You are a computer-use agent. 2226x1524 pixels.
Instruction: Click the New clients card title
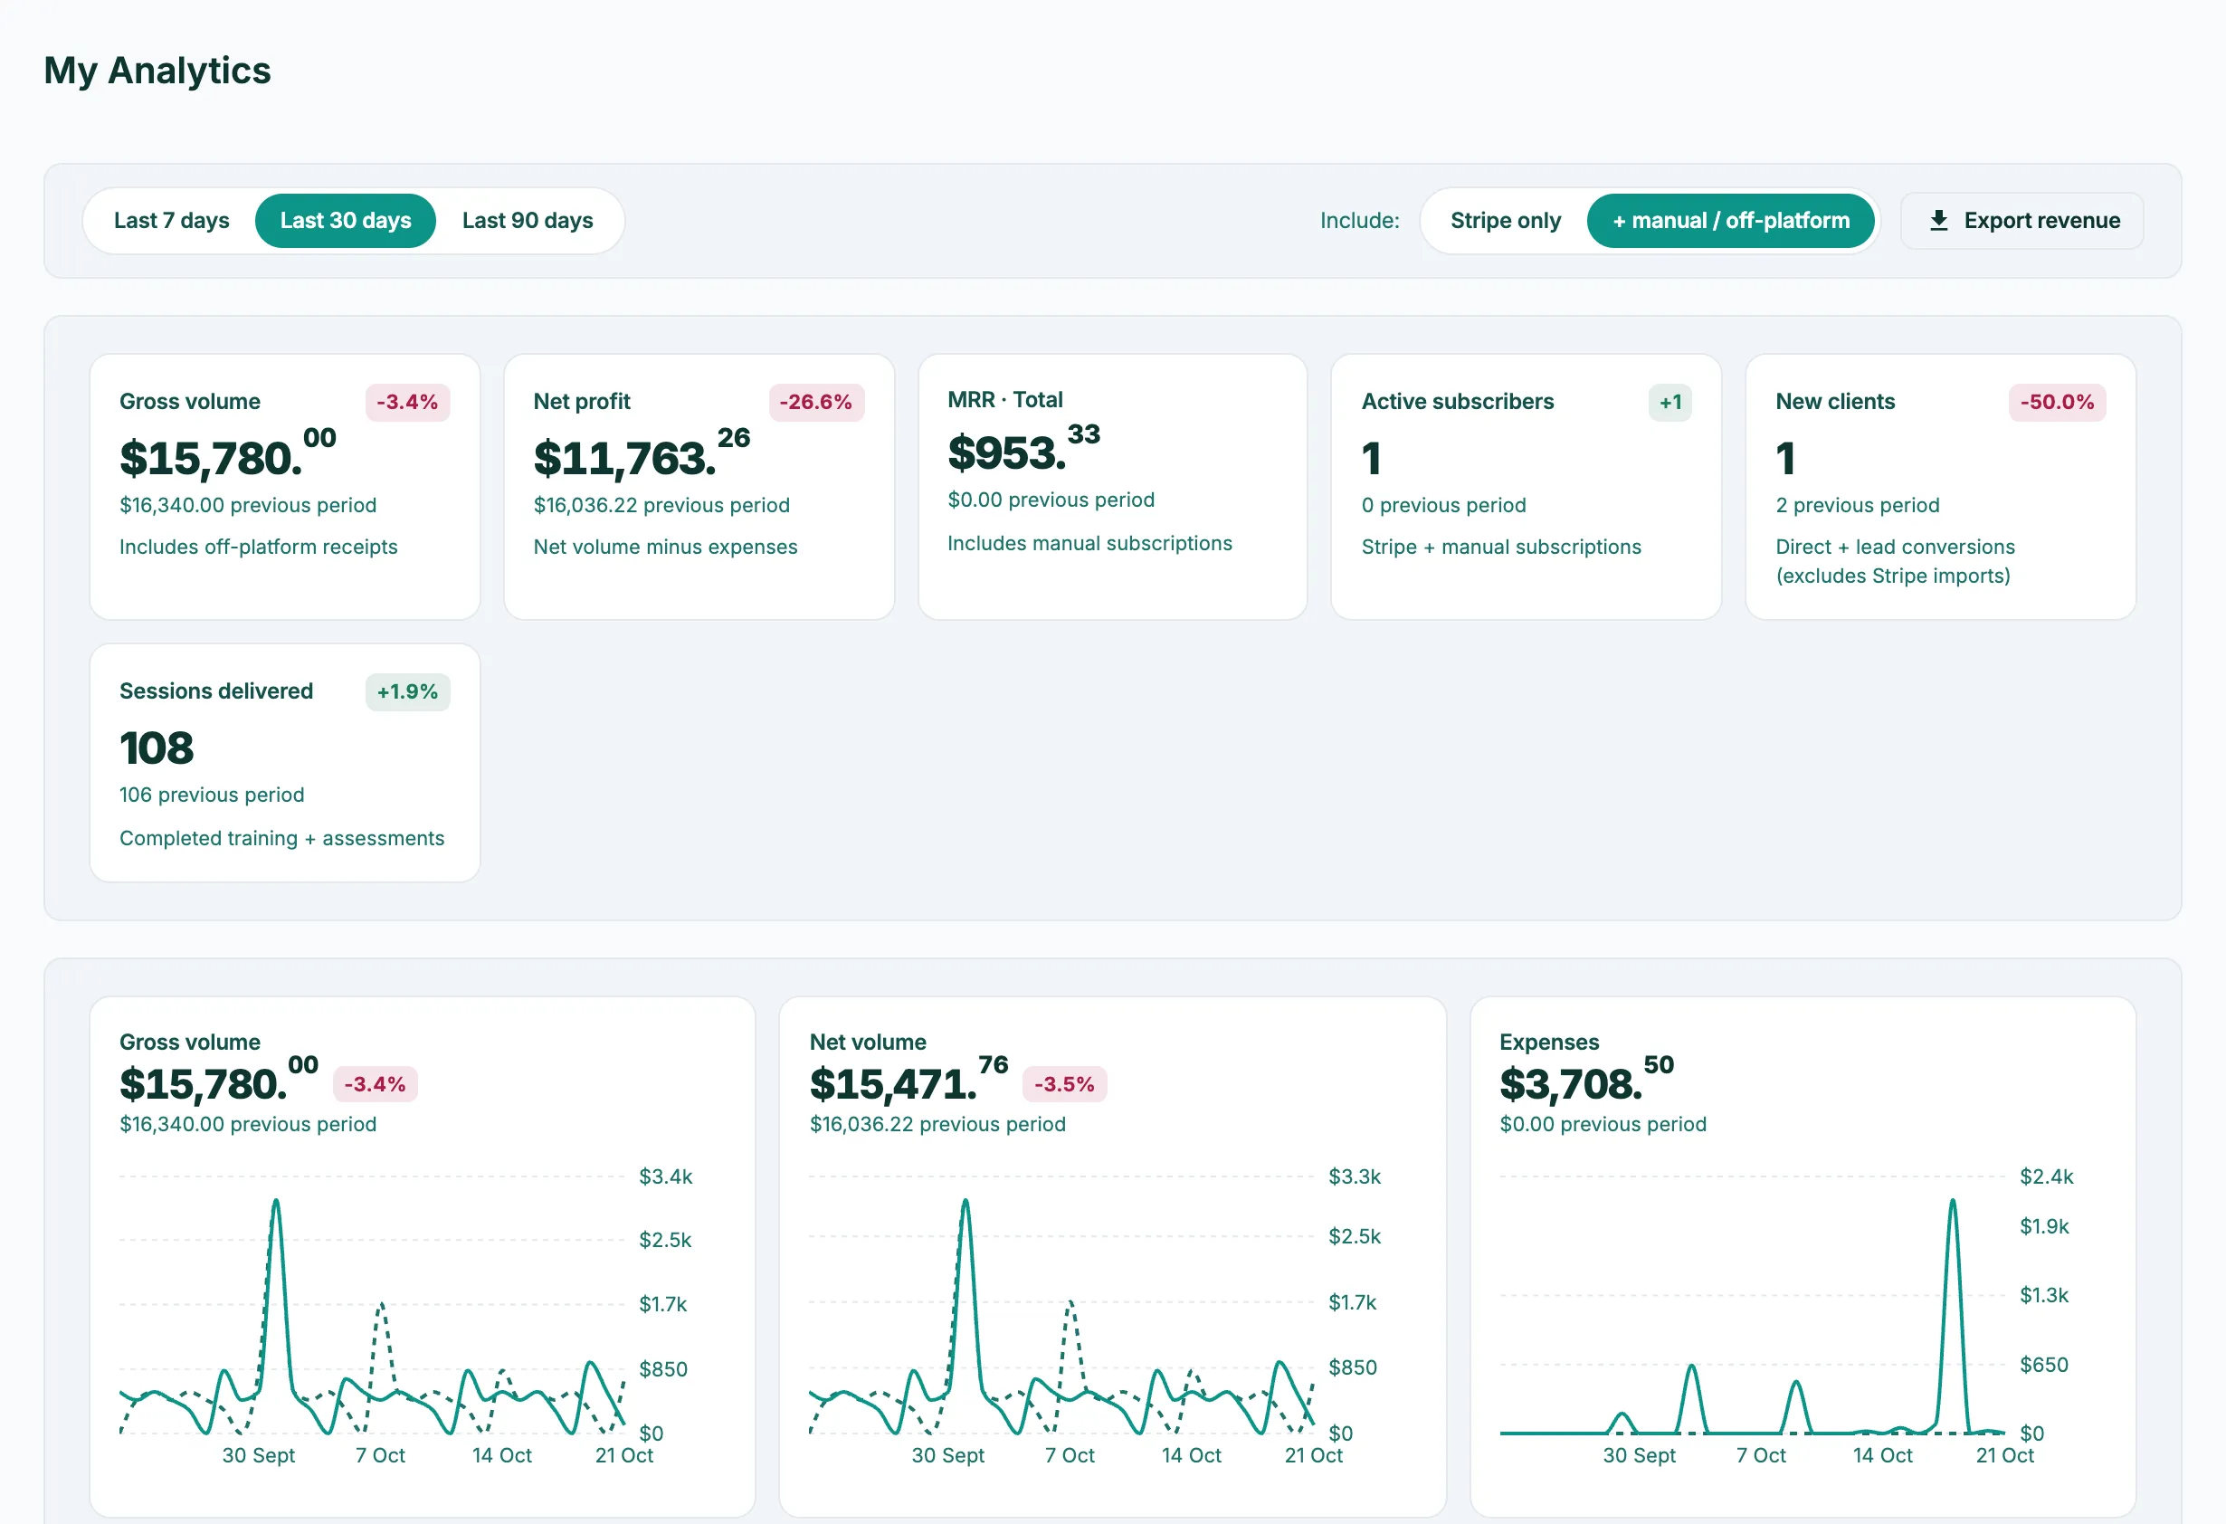[x=1835, y=401]
